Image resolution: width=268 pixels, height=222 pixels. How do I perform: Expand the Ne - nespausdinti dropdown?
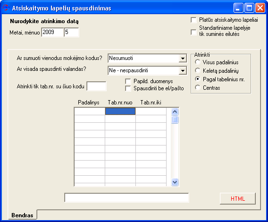pyautogui.click(x=183, y=70)
